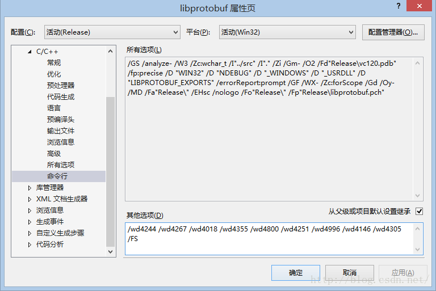Click the 平台(P) label

198,32
